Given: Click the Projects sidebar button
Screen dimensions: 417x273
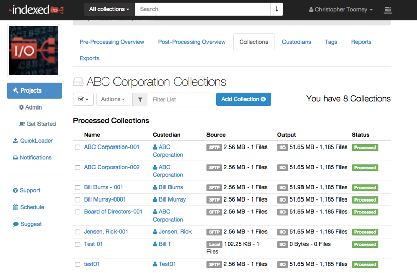Looking at the screenshot, I should [x=34, y=90].
